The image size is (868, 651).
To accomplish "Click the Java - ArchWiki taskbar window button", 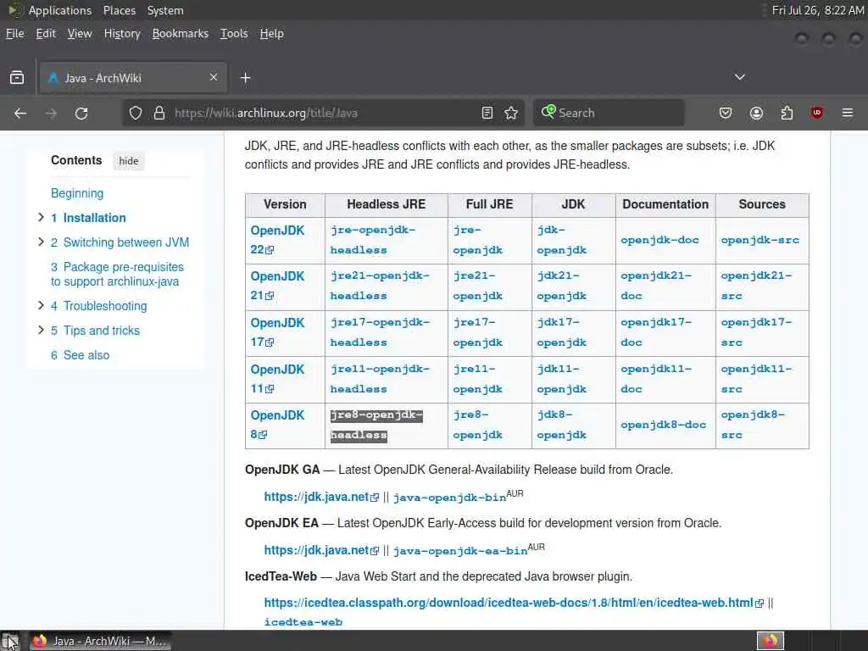I will (x=100, y=641).
